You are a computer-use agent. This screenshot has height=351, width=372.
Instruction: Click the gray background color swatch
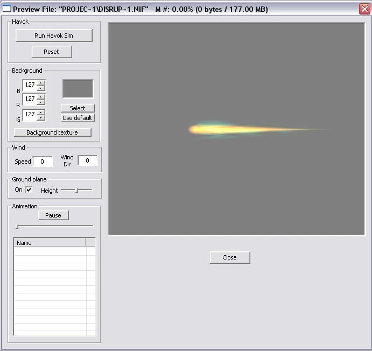78,89
